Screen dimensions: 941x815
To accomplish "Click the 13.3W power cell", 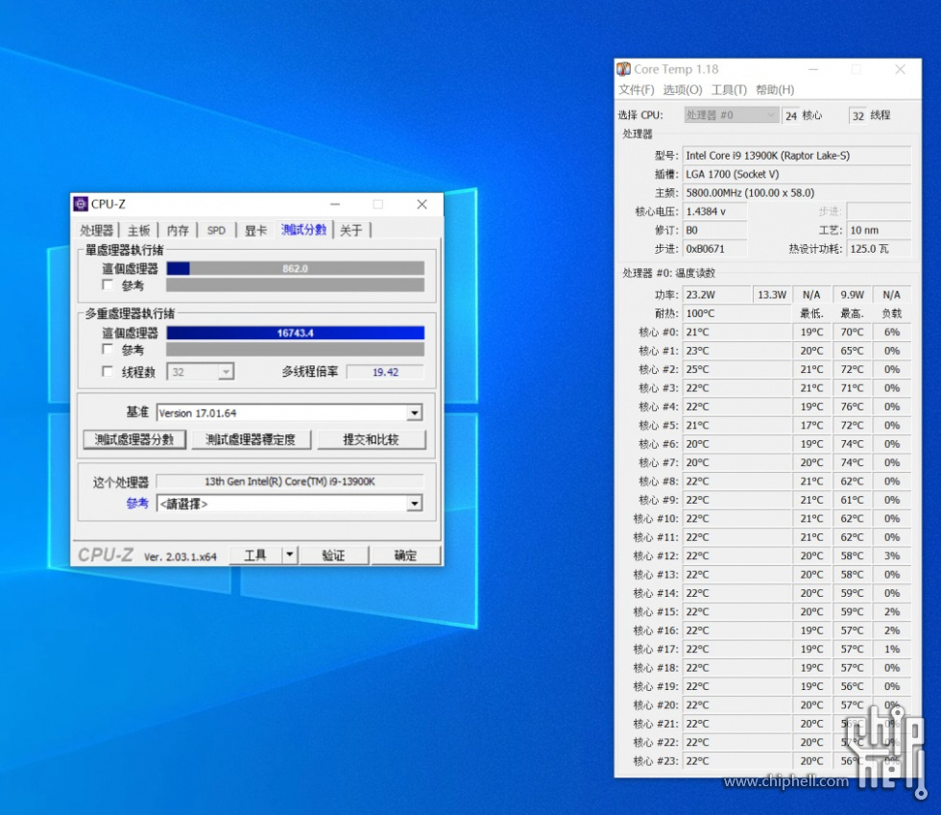I will [772, 294].
